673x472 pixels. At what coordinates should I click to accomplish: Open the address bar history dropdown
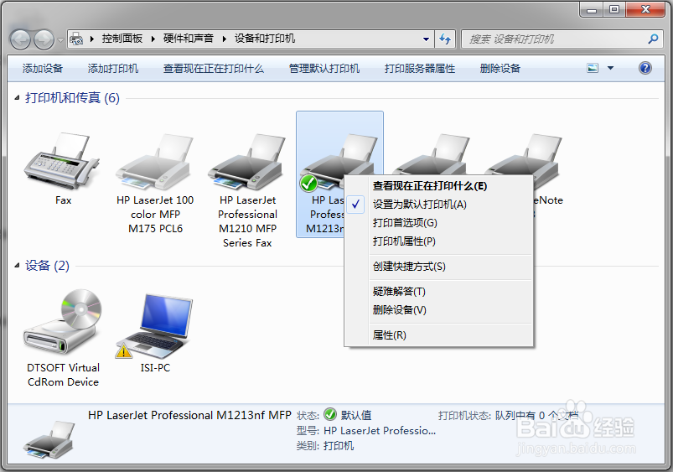(426, 39)
